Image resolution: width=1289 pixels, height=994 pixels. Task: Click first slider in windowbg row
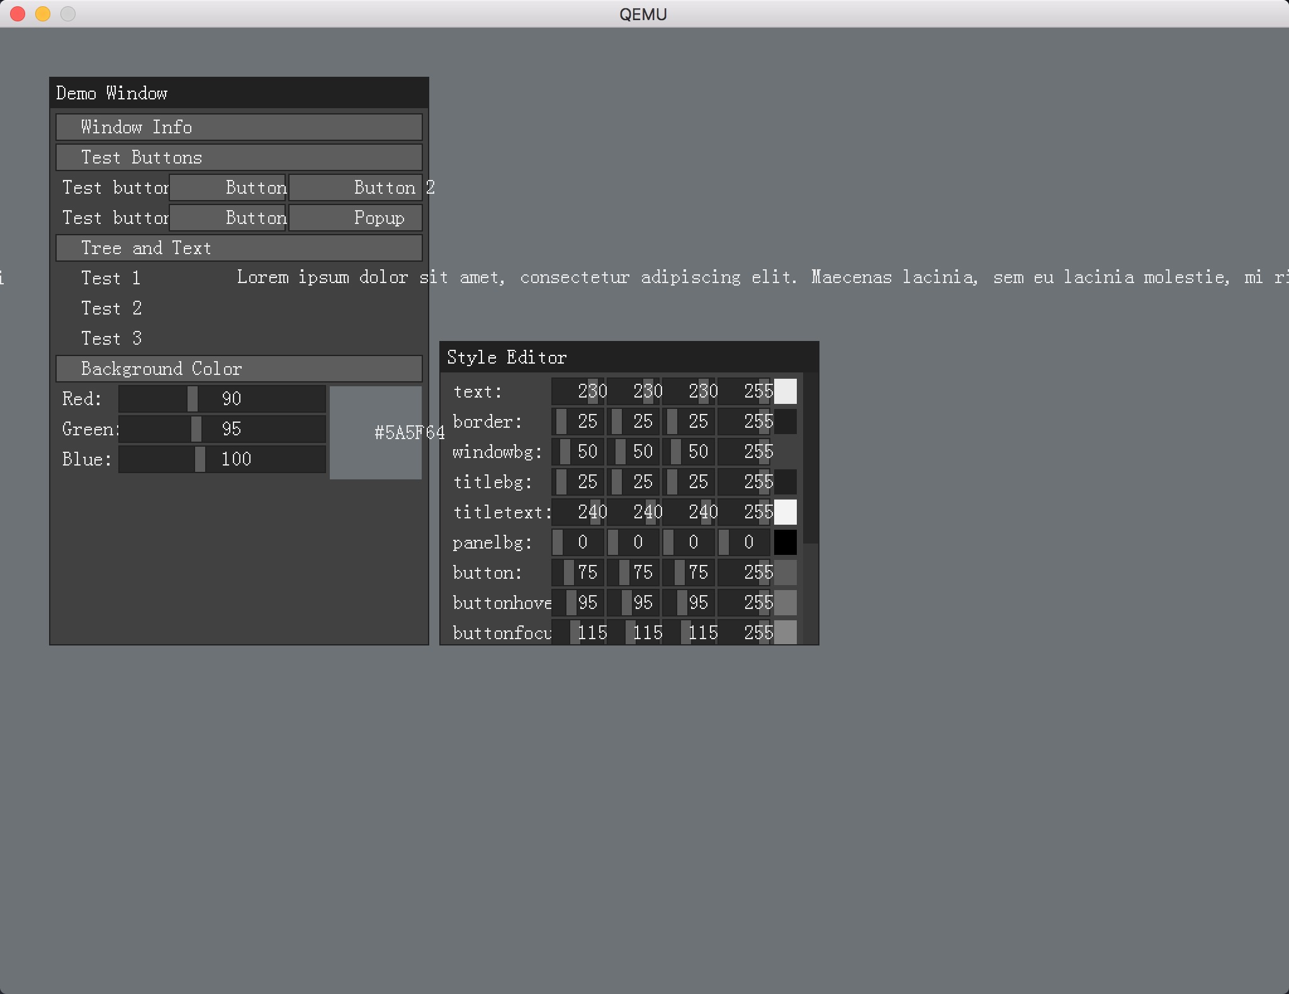(x=578, y=452)
